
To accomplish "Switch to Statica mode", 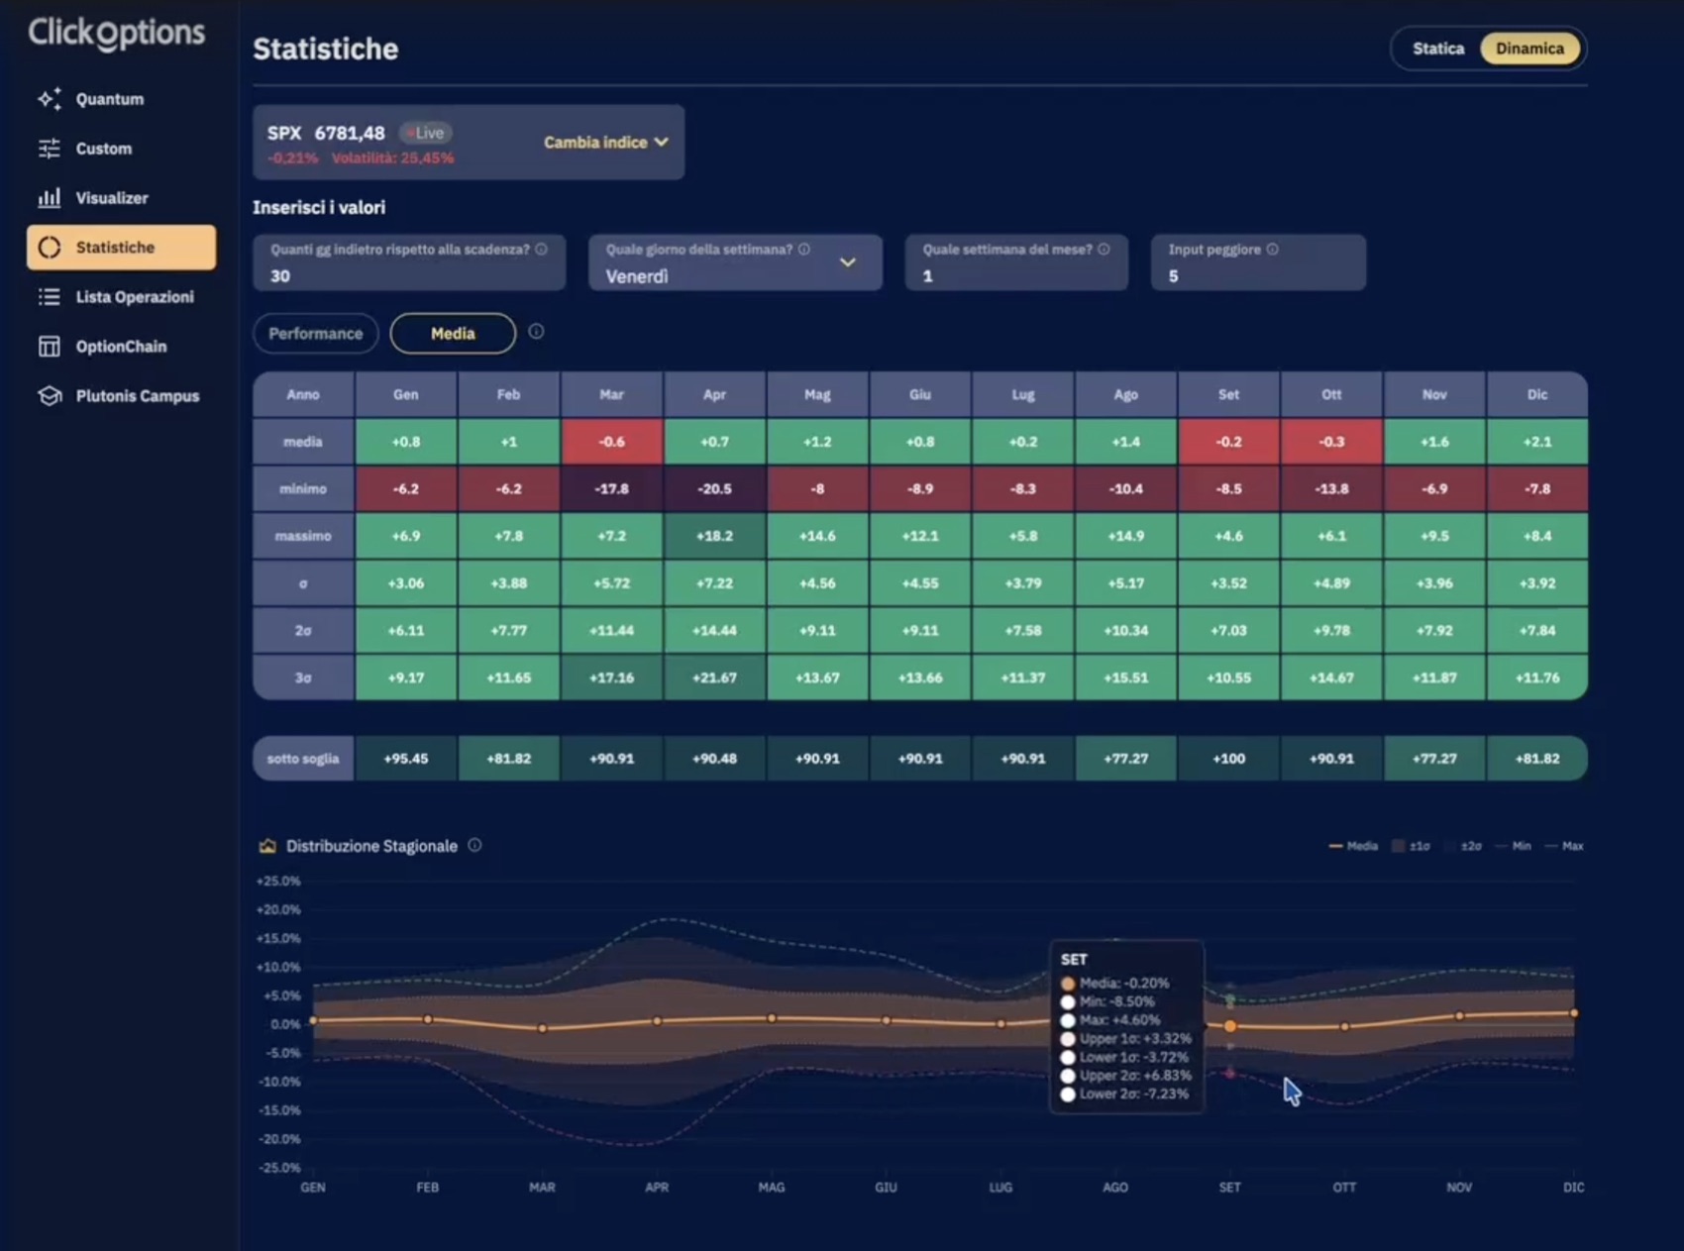I will click(x=1438, y=49).
